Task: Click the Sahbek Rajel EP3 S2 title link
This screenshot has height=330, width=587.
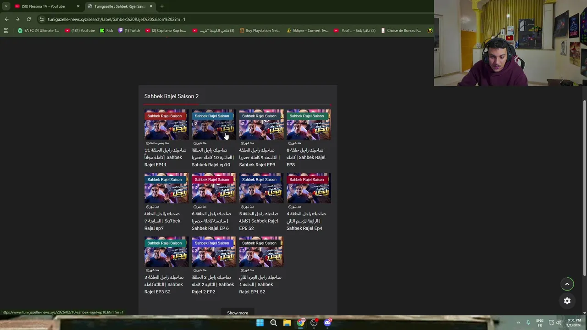Action: coord(164,285)
